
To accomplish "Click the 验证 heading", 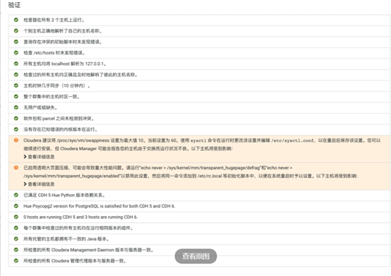I will [14, 5].
